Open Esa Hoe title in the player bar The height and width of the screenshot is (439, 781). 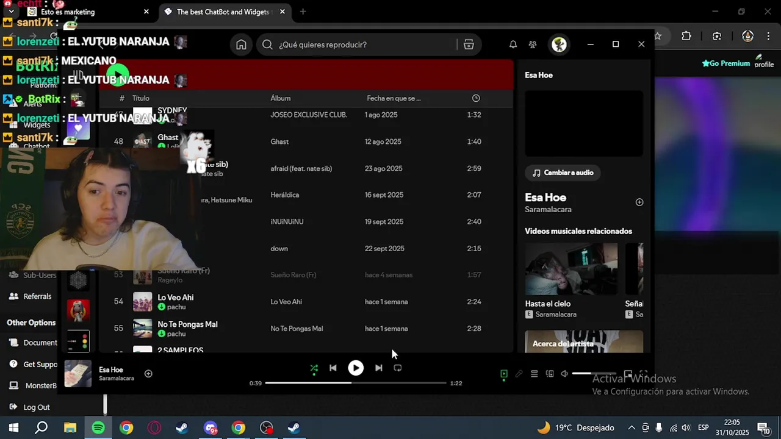[111, 369]
